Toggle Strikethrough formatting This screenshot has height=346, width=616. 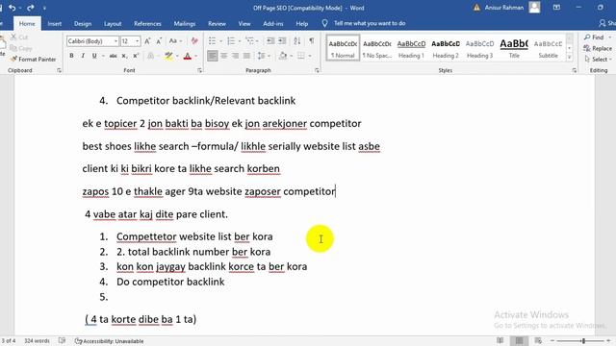(x=114, y=56)
